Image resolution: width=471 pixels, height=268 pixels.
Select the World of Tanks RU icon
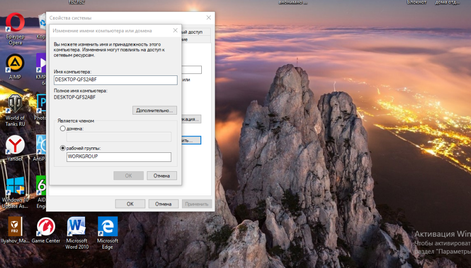[15, 104]
